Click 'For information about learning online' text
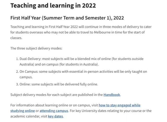This screenshot has height=122, width=167. click(39, 105)
